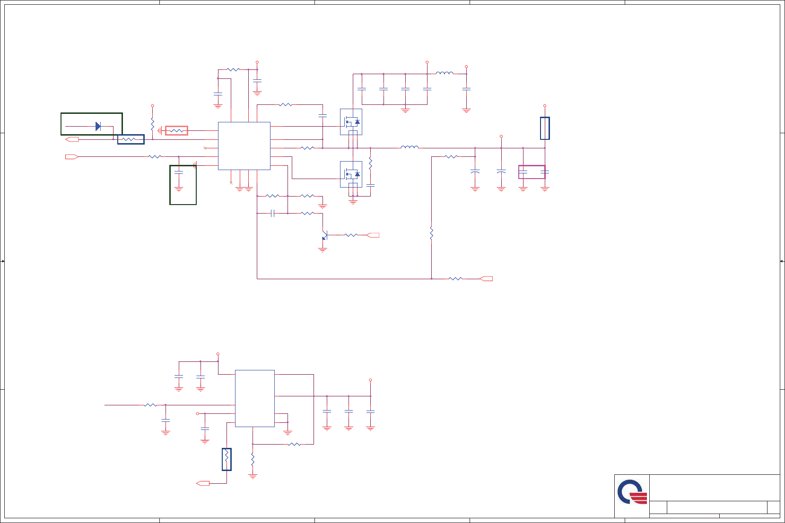The image size is (785, 523).
Task: Select the pink-highlighted resistor
Action: 176,130
